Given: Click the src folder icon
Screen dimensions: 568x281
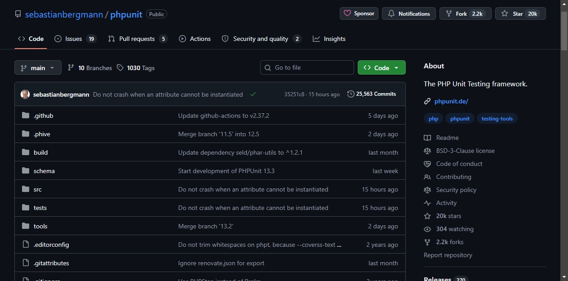Looking at the screenshot, I should pyautogui.click(x=26, y=189).
